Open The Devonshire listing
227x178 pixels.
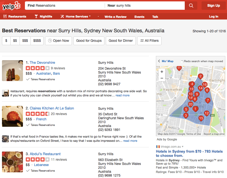43,63
